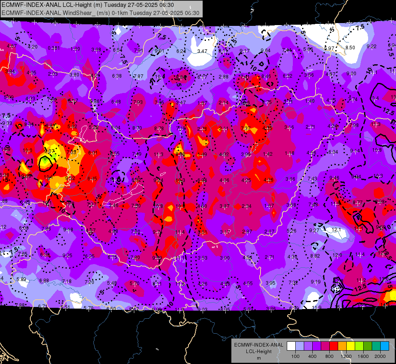This screenshot has height=364, width=396.
Task: Click the grid value 5.62
Action: click(72, 126)
